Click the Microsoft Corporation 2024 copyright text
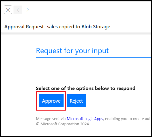152x137 pixels. click(x=62, y=124)
